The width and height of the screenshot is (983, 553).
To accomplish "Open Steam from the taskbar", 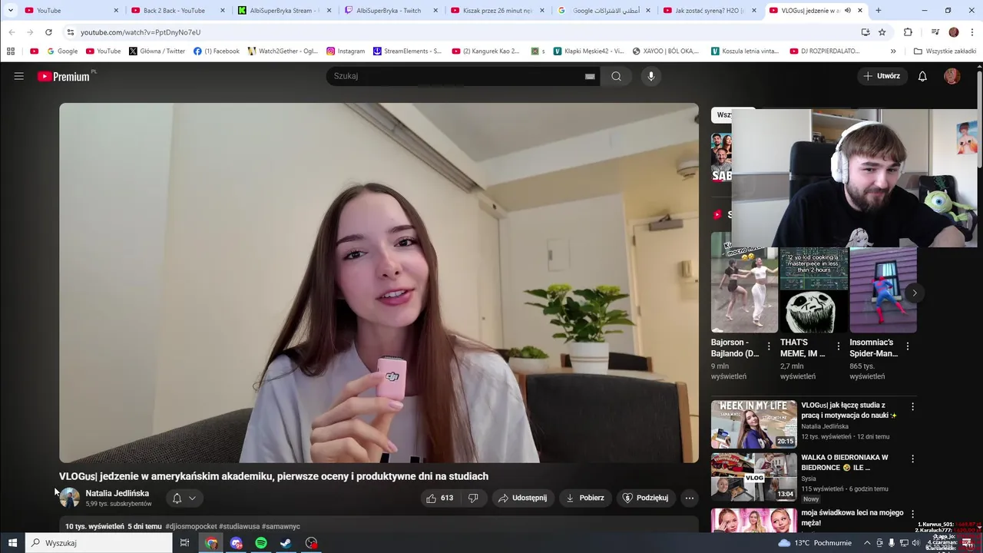I will pos(286,543).
